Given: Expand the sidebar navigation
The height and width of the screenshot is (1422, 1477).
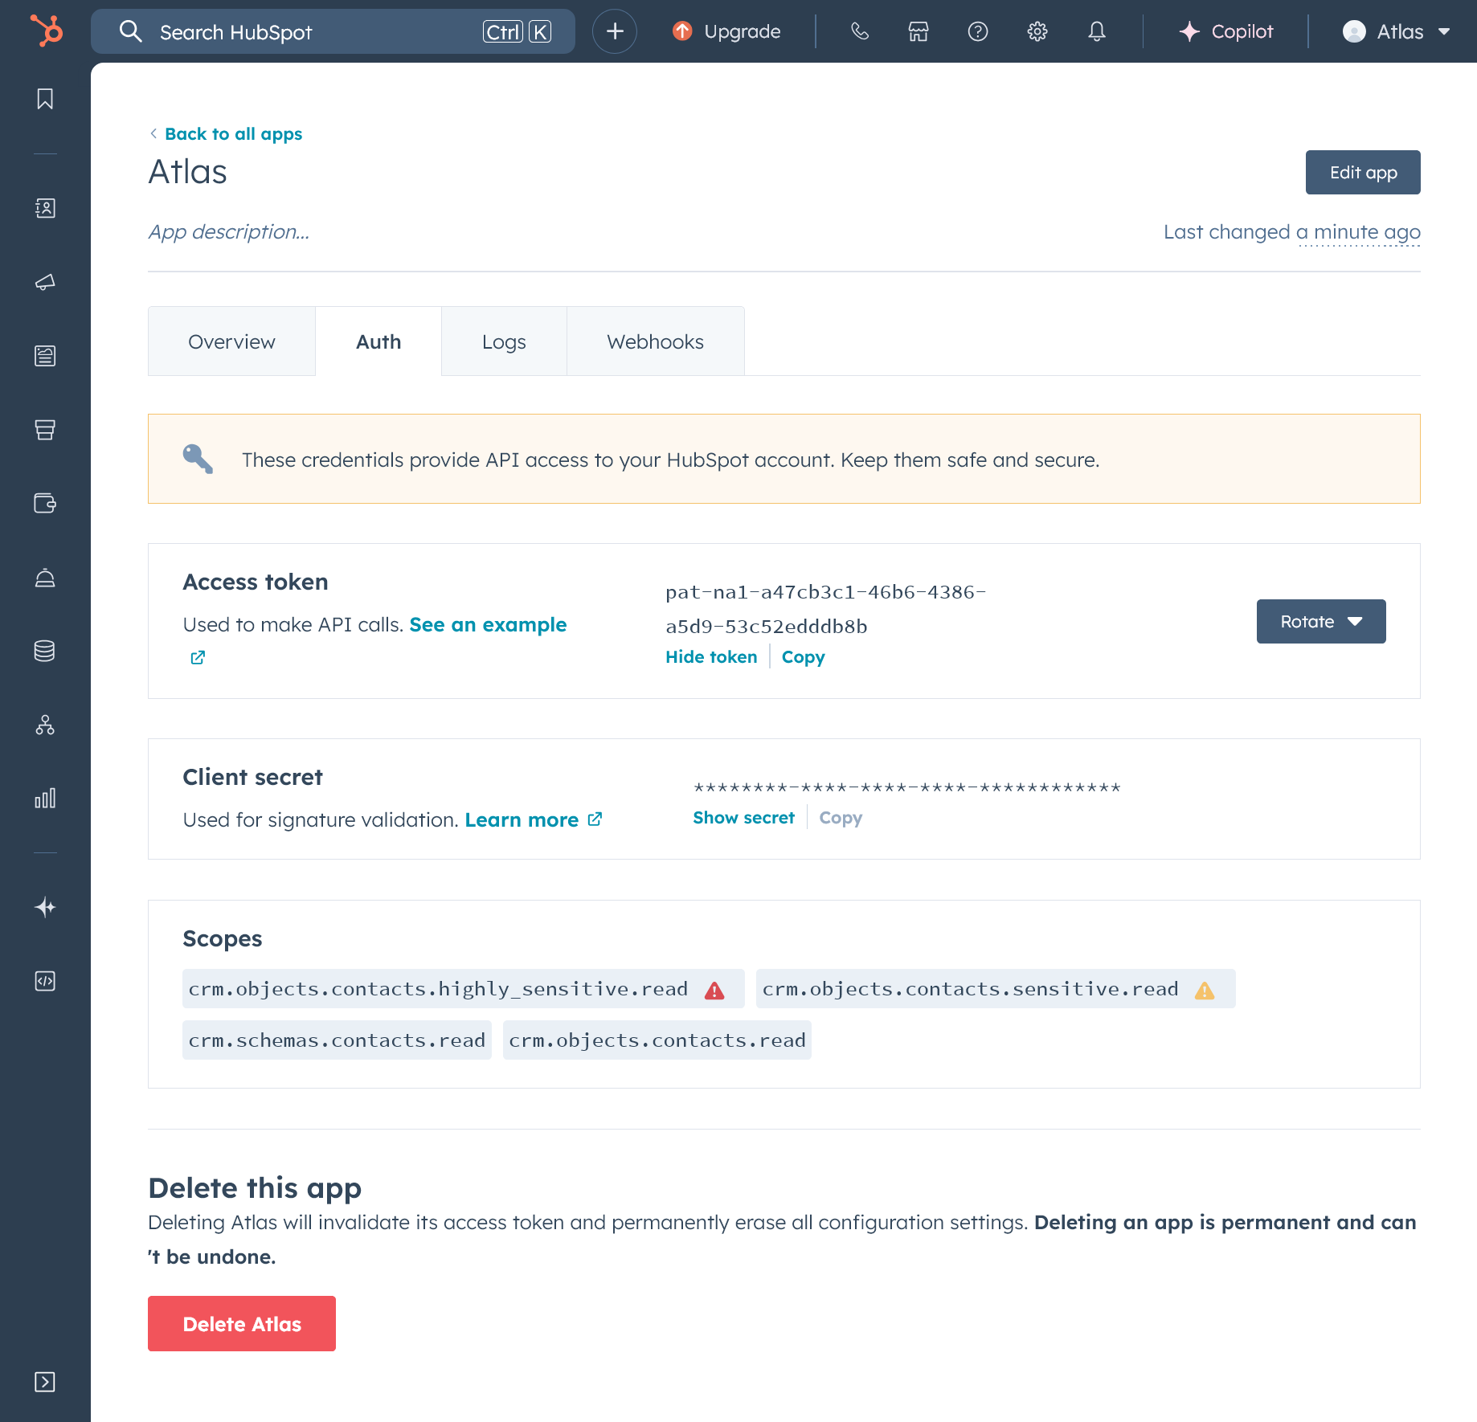Looking at the screenshot, I should (x=45, y=1382).
